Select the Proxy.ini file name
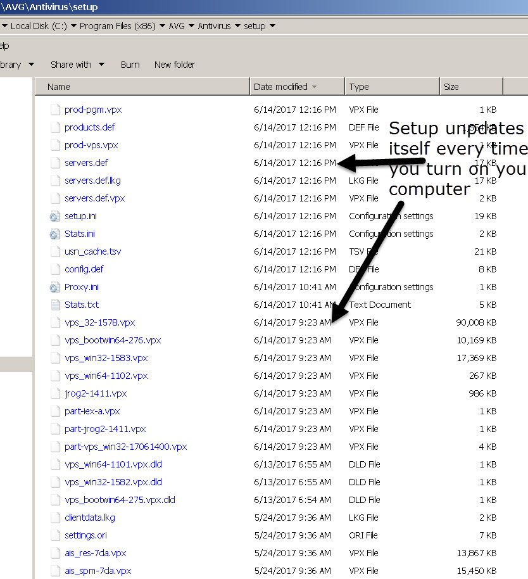The width and height of the screenshot is (528, 579). 82,287
